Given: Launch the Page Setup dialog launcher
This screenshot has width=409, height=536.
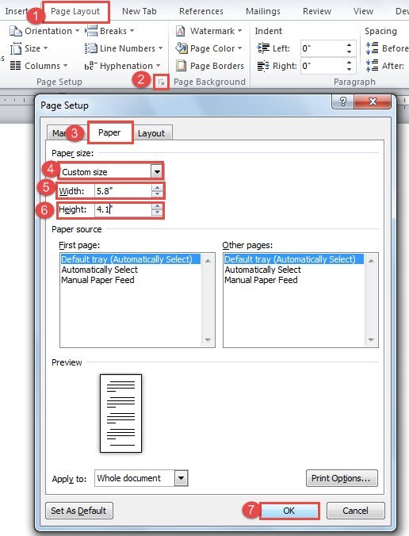Looking at the screenshot, I should point(161,82).
